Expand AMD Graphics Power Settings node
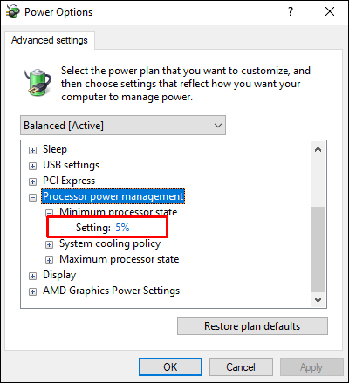Viewport: 349px width, 383px height. (x=32, y=291)
